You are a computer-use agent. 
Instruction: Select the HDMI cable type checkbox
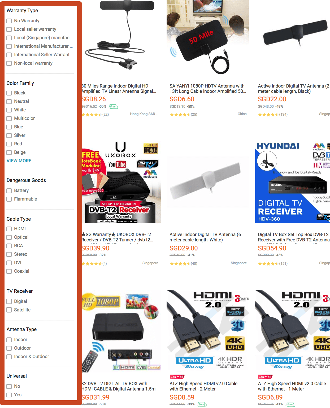[x=9, y=229]
